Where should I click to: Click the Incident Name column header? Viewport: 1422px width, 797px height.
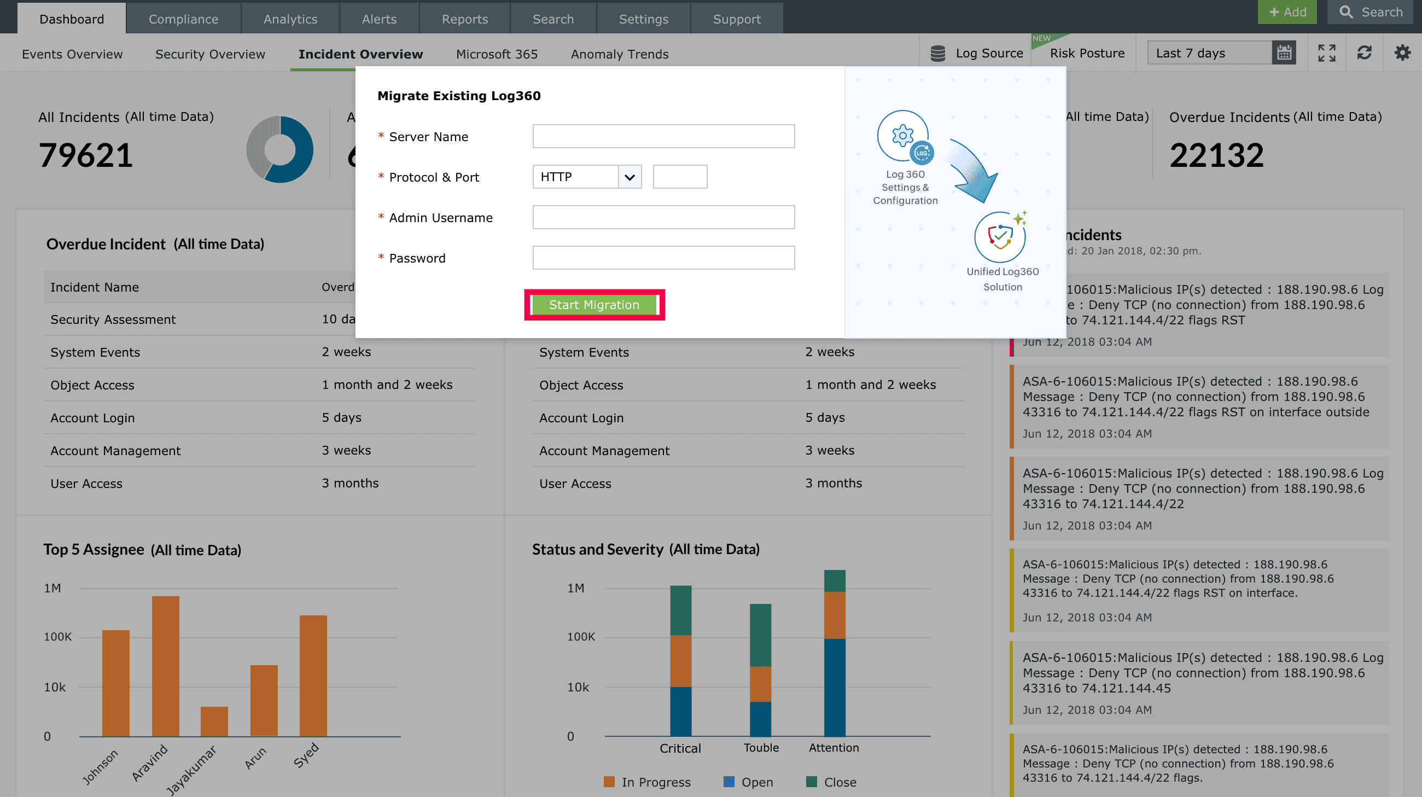point(95,287)
